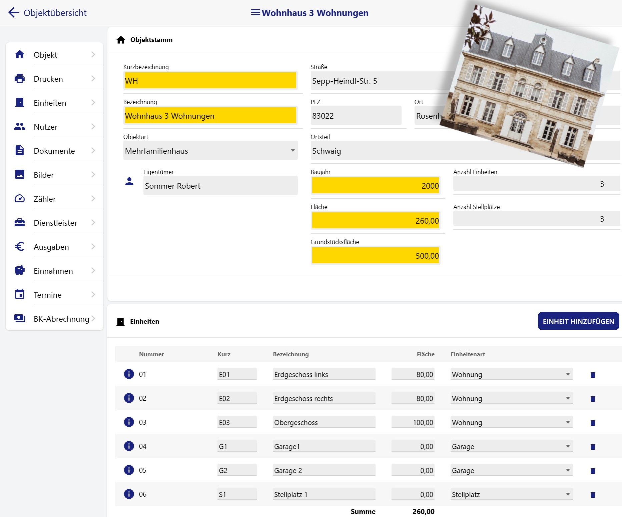
Task: Open info for unit 04 Garage1
Action: (x=129, y=446)
